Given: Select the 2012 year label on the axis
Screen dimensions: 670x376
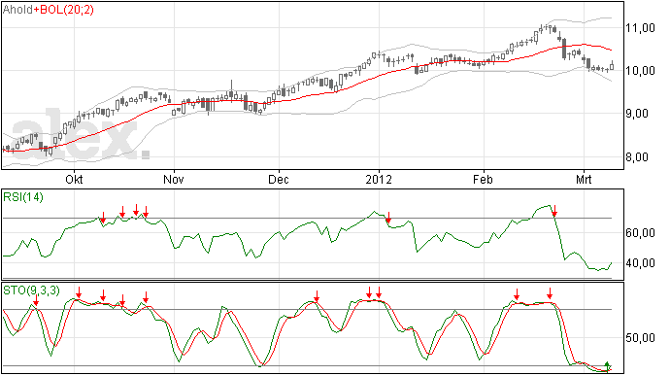Looking at the screenshot, I should pyautogui.click(x=379, y=180).
